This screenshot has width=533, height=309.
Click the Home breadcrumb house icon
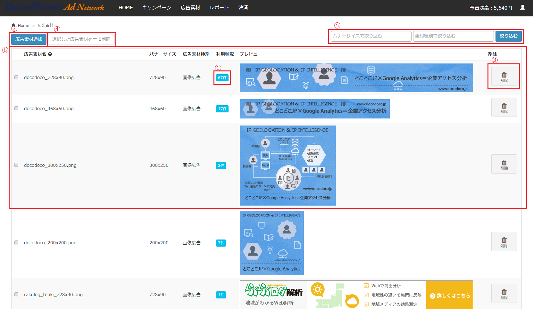(x=13, y=25)
